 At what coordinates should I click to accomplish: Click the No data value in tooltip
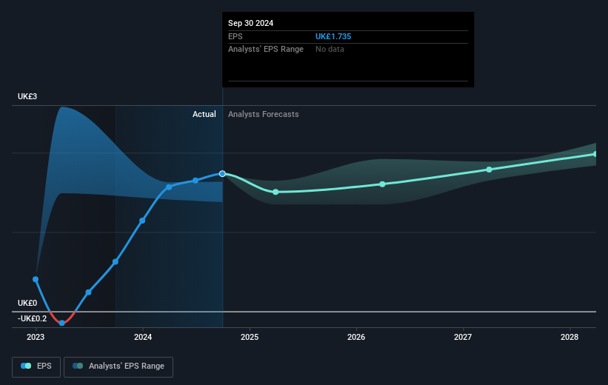click(330, 50)
